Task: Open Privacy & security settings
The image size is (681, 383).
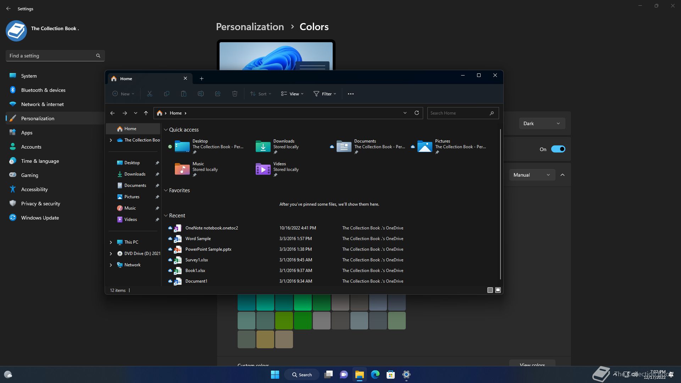Action: [x=55, y=204]
